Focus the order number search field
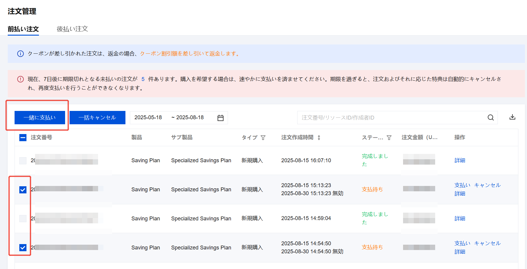This screenshot has height=269, width=527. pyautogui.click(x=389, y=118)
